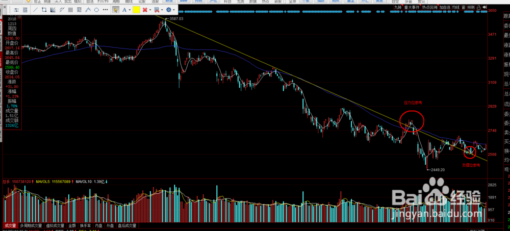Viewport: 510px width, 231px height.
Task: Expand the save drawings dropdown arrow
Action: [162, 10]
